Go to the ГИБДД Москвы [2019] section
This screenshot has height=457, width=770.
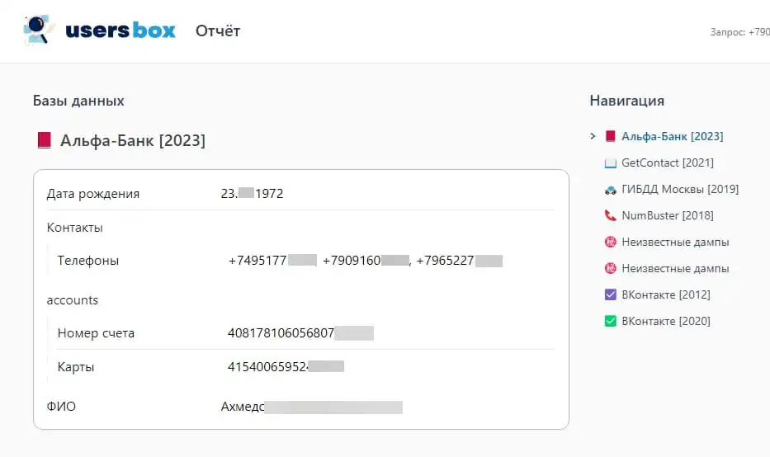point(680,189)
